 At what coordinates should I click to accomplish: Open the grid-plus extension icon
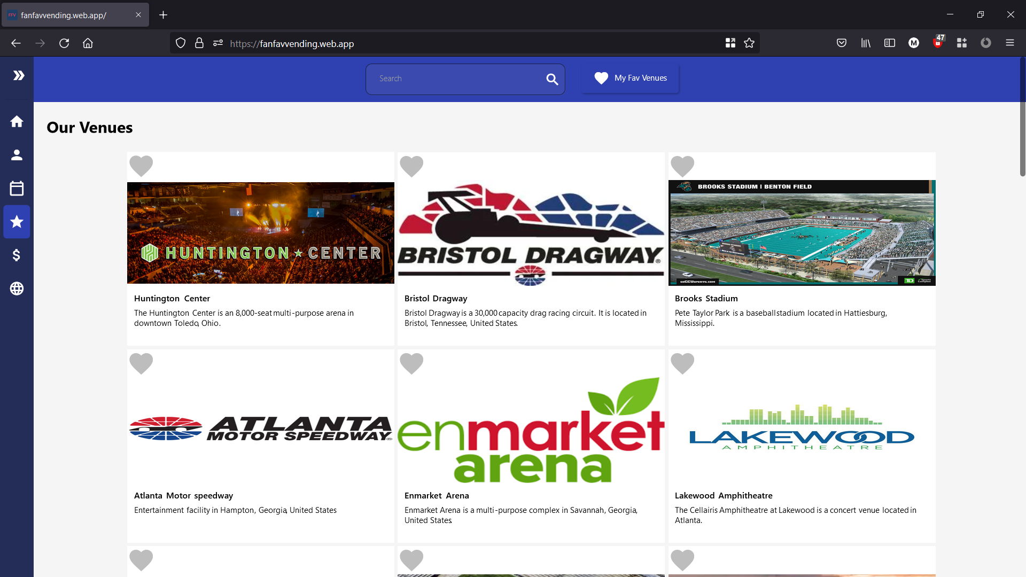[962, 43]
